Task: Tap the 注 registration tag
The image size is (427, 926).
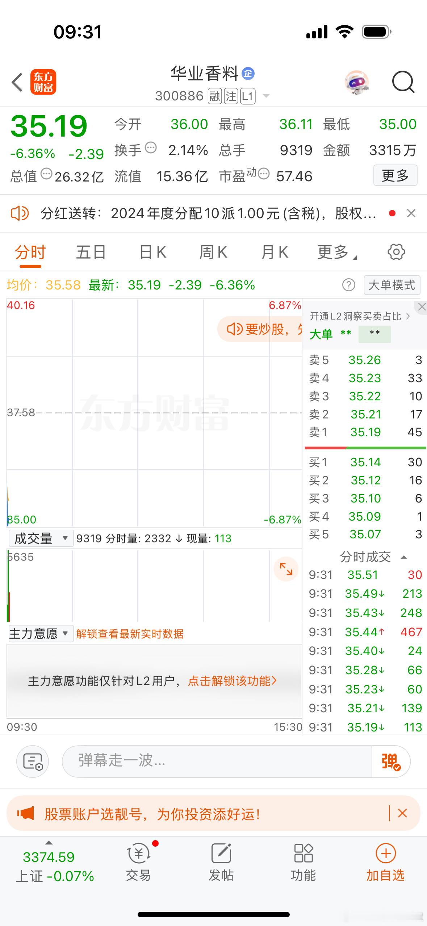Action: (x=231, y=96)
